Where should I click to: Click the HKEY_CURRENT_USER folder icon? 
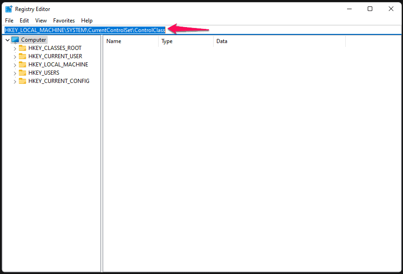pyautogui.click(x=22, y=56)
